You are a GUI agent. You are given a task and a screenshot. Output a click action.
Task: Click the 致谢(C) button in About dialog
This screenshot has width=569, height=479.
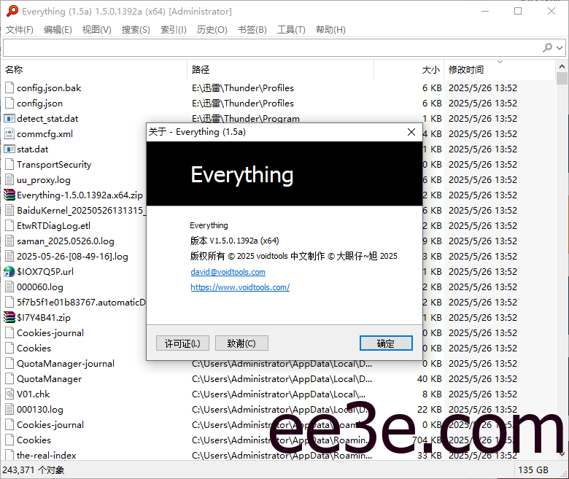click(x=241, y=343)
